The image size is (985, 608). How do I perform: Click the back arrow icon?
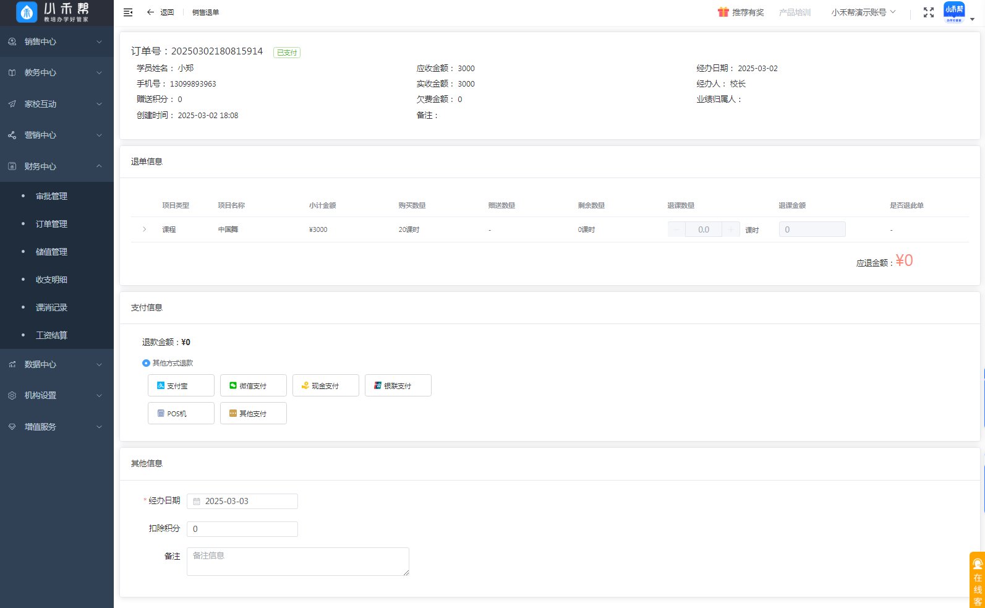[150, 12]
